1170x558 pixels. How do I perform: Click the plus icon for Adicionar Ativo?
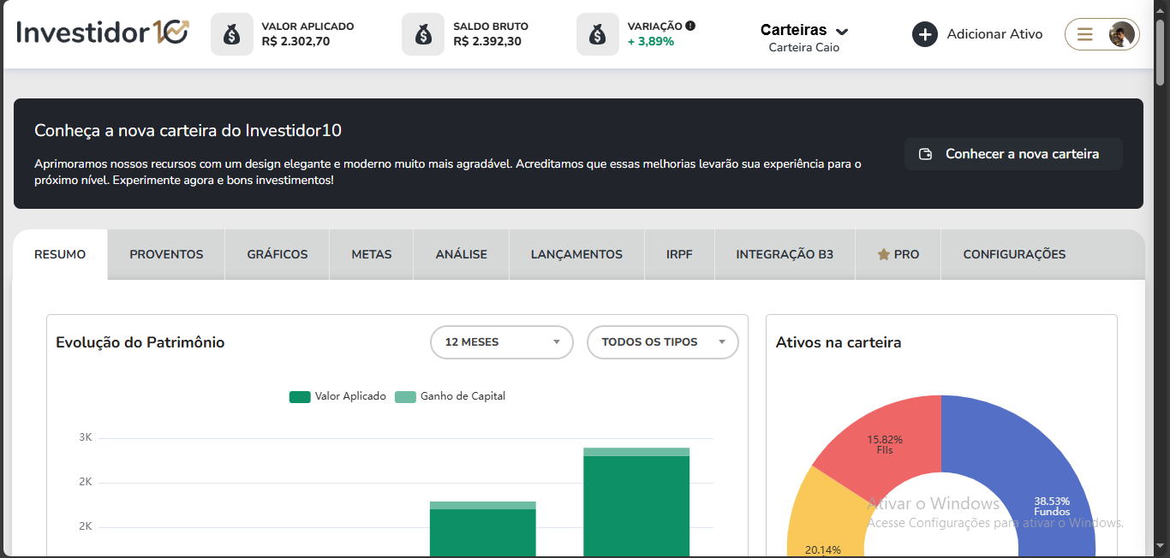(x=925, y=34)
